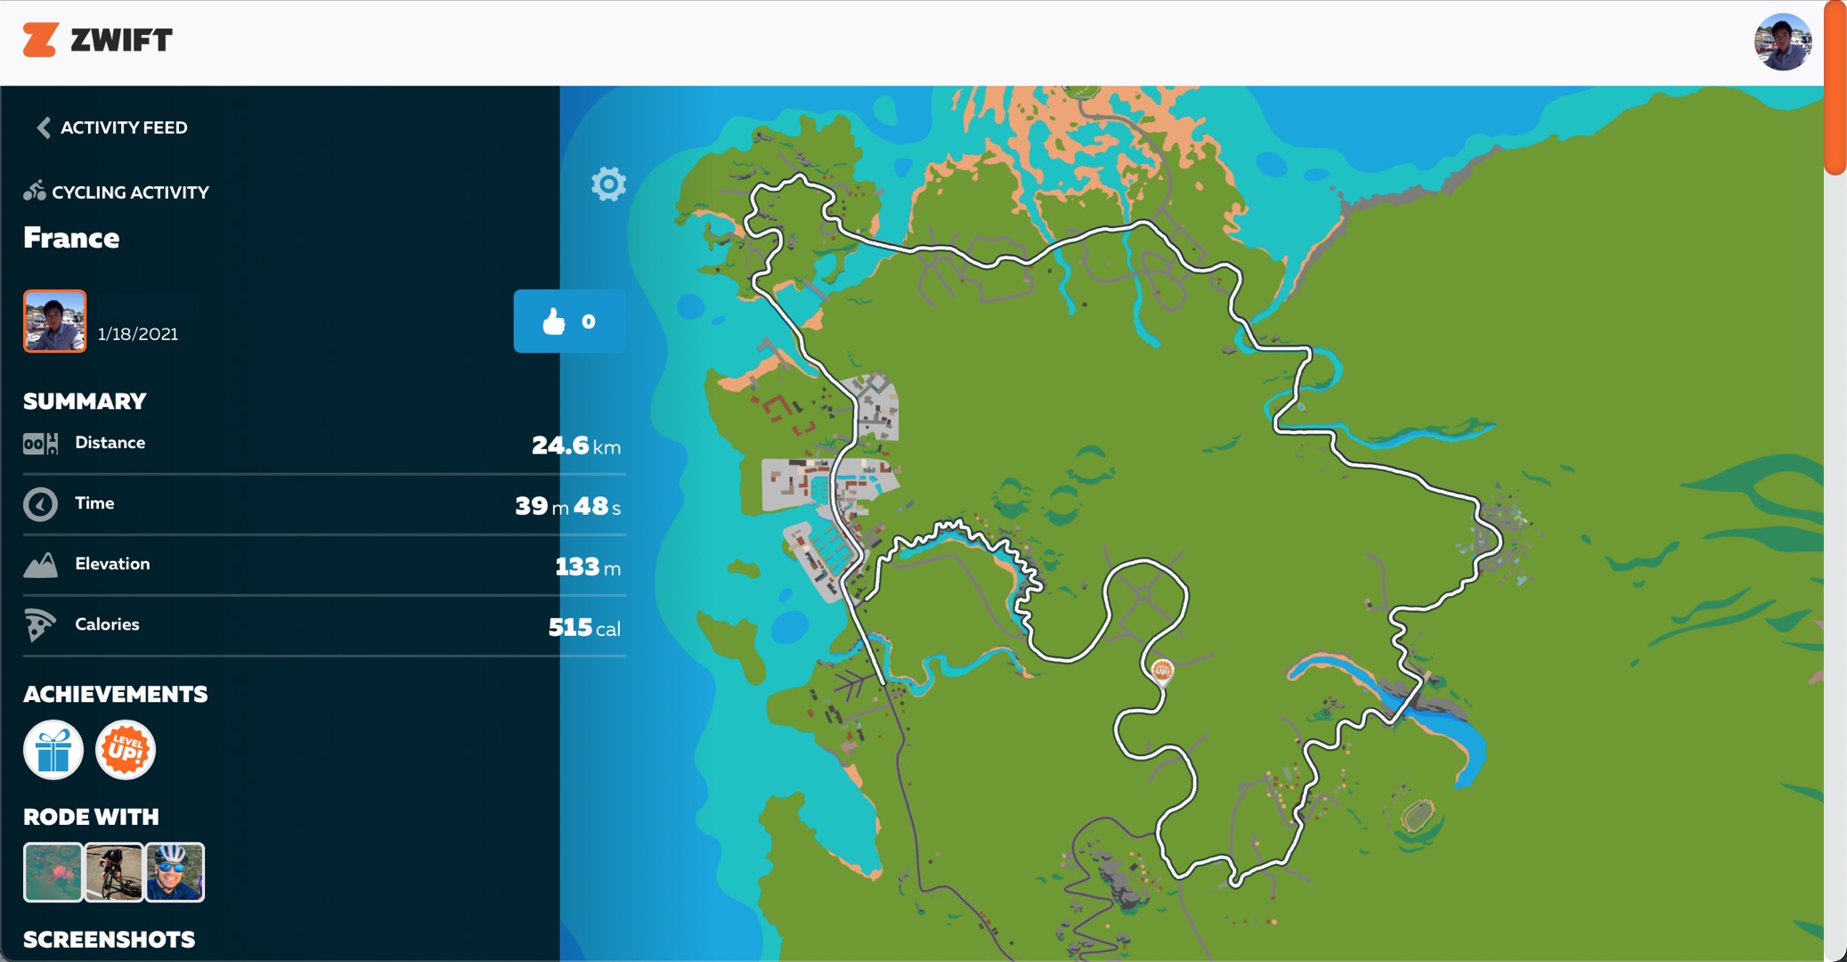Go back using Activity Feed chevron

pyautogui.click(x=43, y=127)
